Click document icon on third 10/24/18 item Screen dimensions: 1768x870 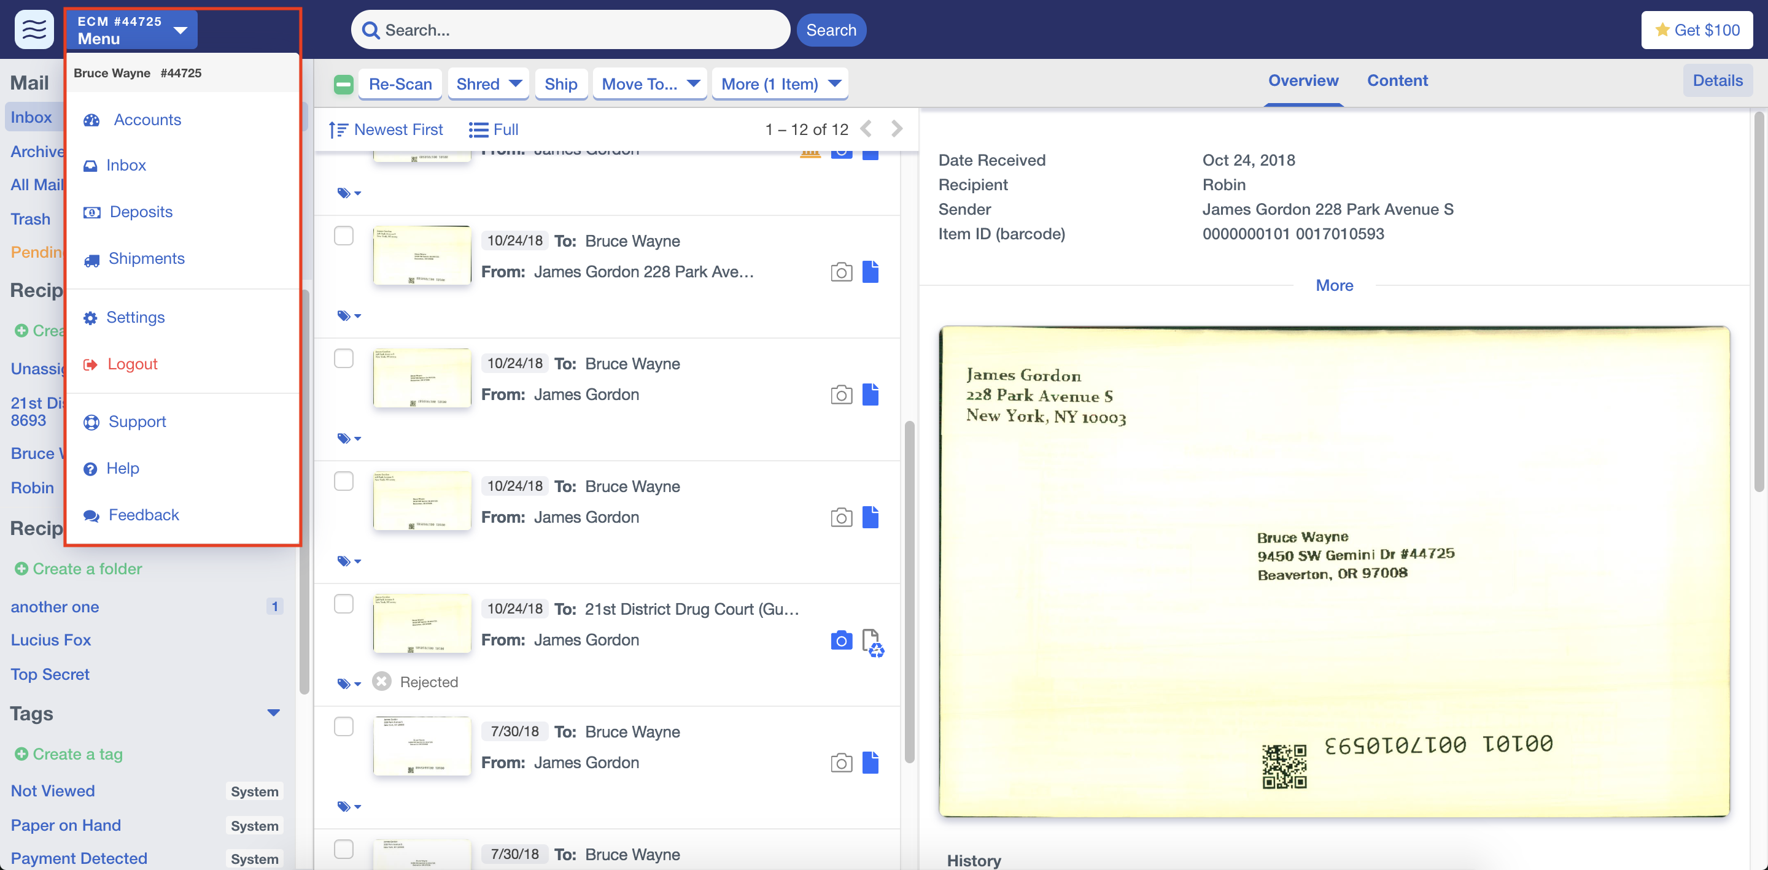pyautogui.click(x=870, y=518)
